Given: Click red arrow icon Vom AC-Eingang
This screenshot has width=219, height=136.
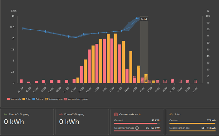Looking at the screenshot, I should click(61, 114).
